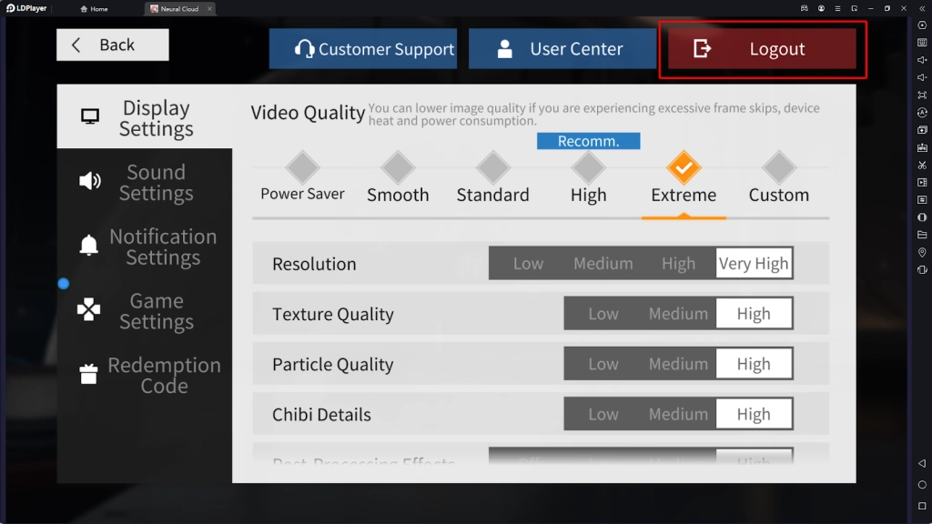Click the virtual location pin icon
The image size is (932, 524).
[x=922, y=252]
